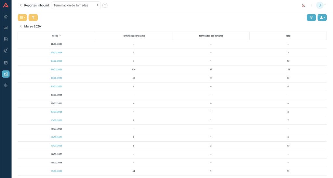Click the home icon in the sidebar

[6, 17]
